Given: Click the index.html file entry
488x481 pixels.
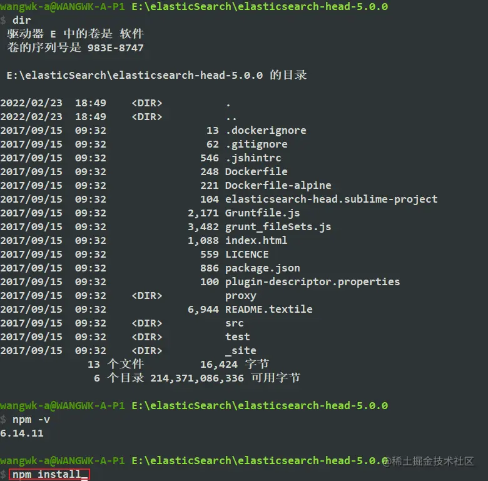Looking at the screenshot, I should (256, 240).
